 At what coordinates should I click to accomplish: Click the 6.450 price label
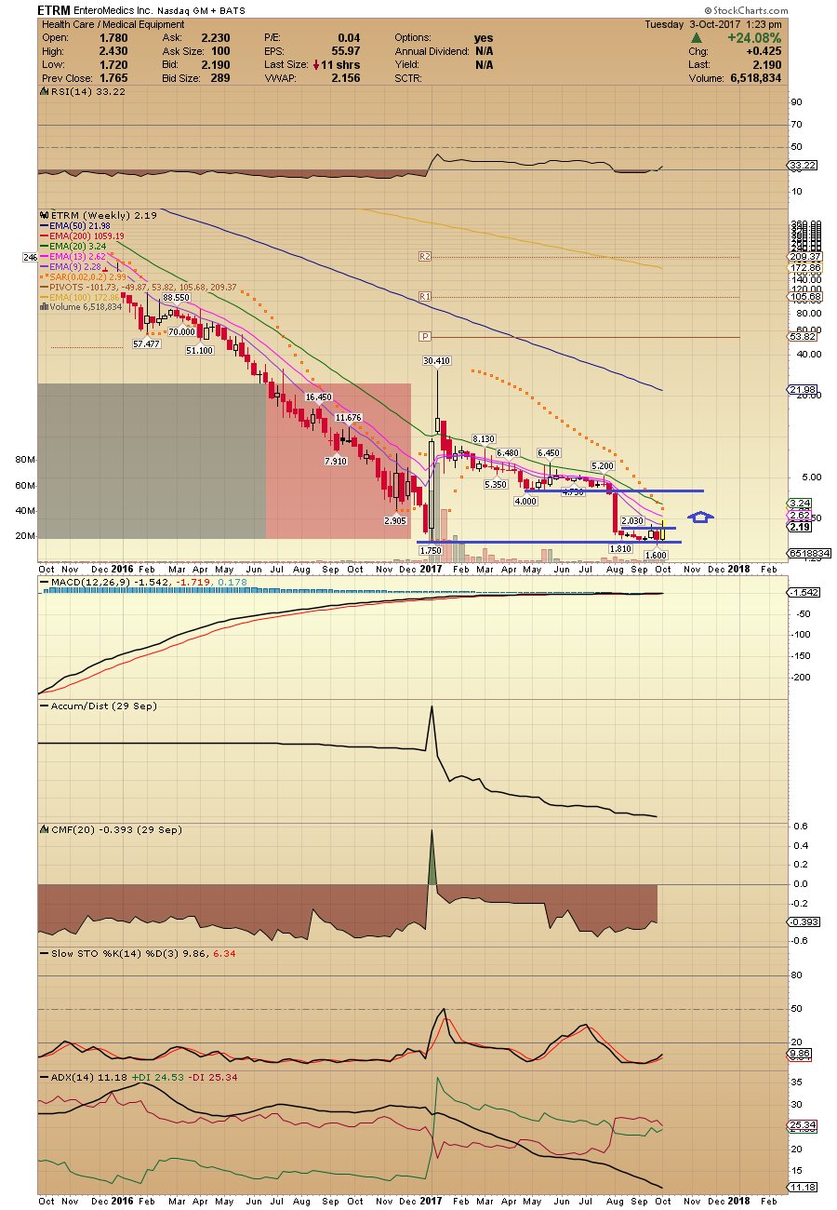[x=549, y=452]
